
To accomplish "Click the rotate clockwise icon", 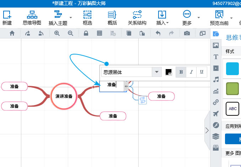I will pos(28,33).
